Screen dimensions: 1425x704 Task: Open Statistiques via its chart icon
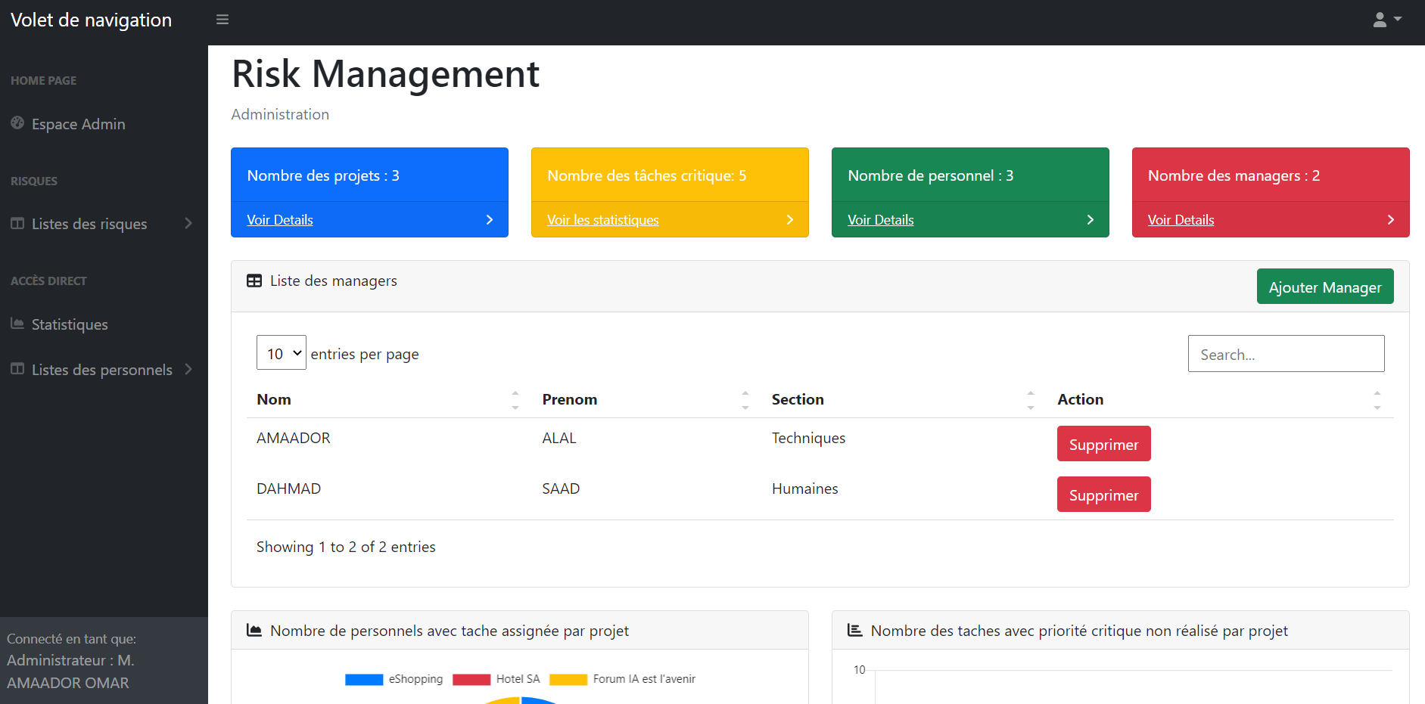point(17,324)
